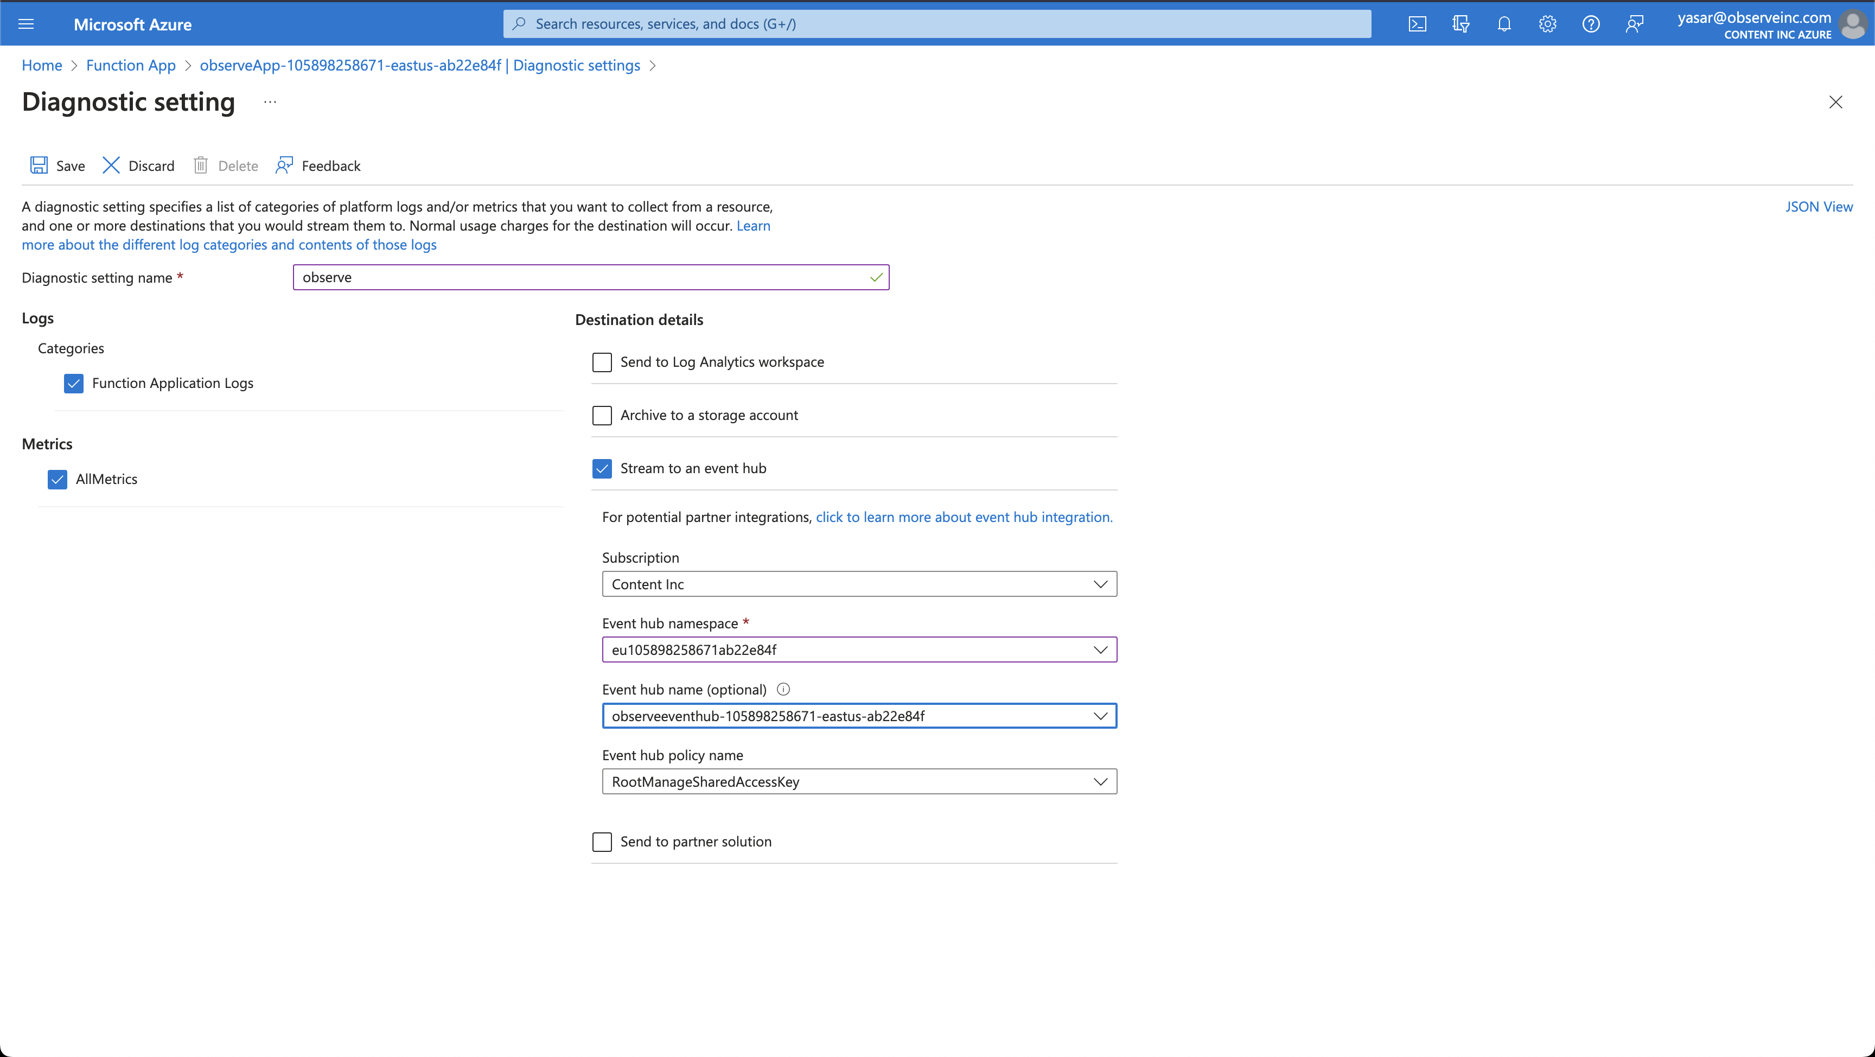Expand Event hub policy name dropdown
Screen dimensions: 1875x1057
[859, 781]
